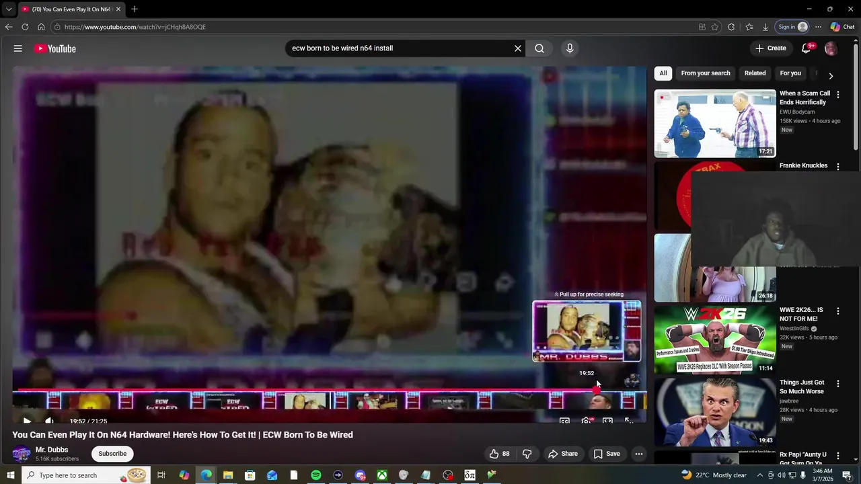Image resolution: width=861 pixels, height=484 pixels.
Task: Open the browser settings ellipsis menu
Action: tap(818, 27)
